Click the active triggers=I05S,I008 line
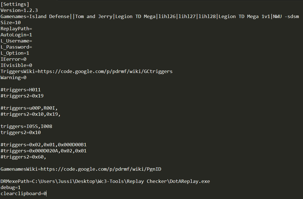Image resolution: width=303 pixels, height=199 pixels. click(x=26, y=126)
